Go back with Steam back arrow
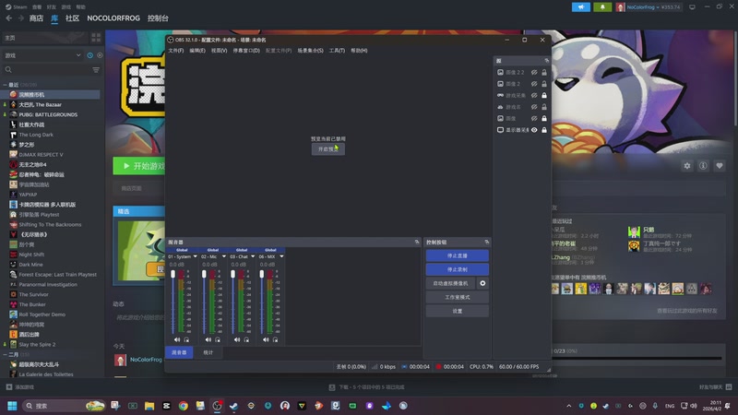 click(9, 18)
